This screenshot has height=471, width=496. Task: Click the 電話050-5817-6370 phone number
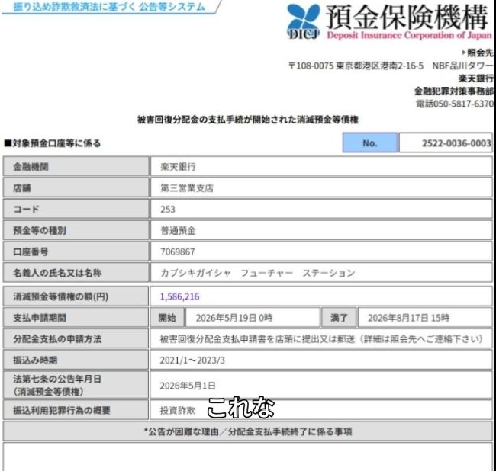coord(454,104)
